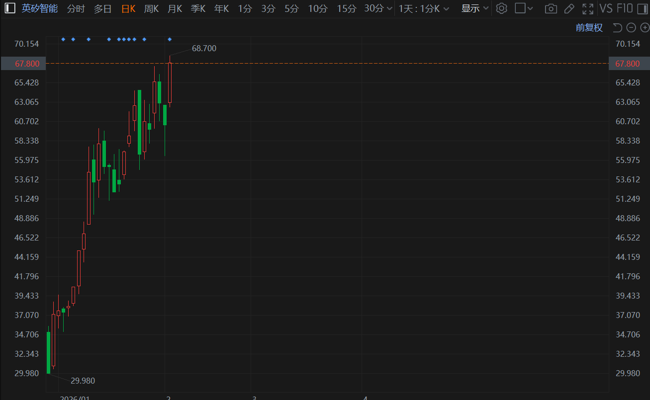This screenshot has width=650, height=400.
Task: Toggle the left sidebar panel icon
Action: tap(10, 8)
